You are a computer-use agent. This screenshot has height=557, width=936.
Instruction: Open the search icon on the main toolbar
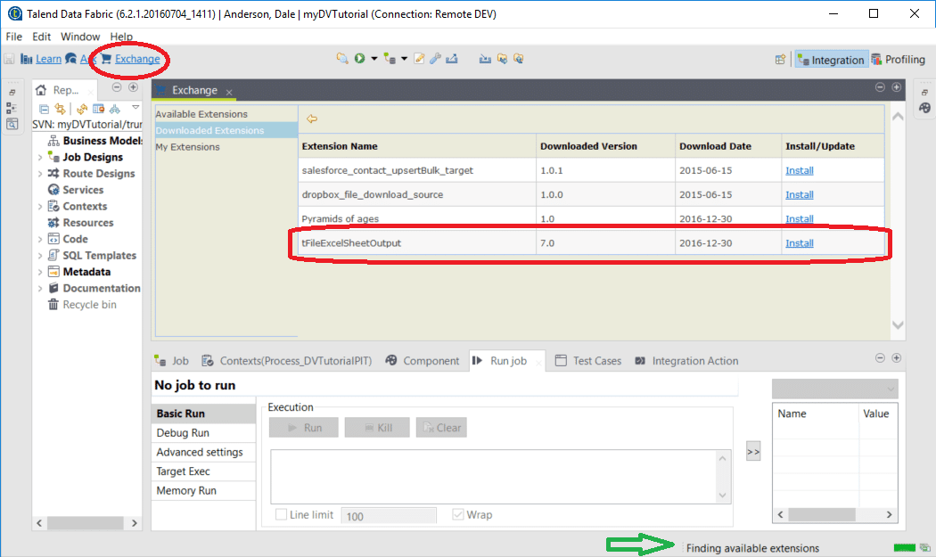tap(341, 58)
